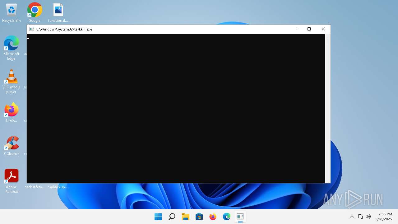Screen dimensions: 398x224
Task: Open the Windows Start menu
Action: (158, 217)
